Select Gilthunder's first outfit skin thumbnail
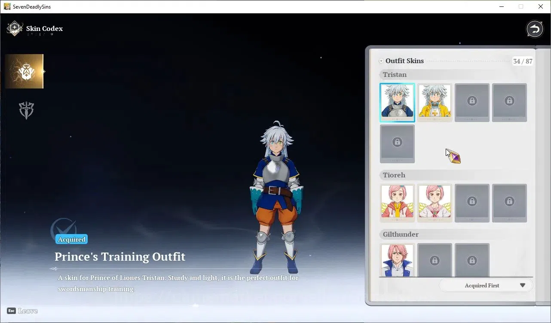The image size is (551, 323). (397, 260)
